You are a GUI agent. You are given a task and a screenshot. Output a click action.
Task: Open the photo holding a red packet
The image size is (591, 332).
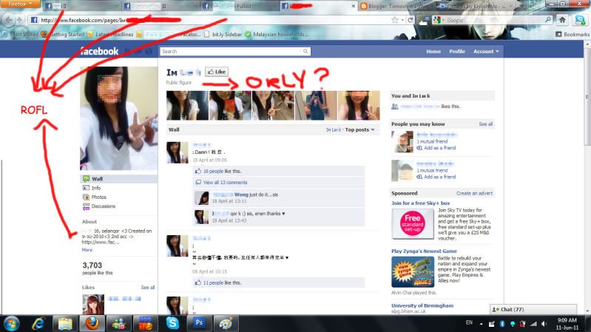(230, 105)
